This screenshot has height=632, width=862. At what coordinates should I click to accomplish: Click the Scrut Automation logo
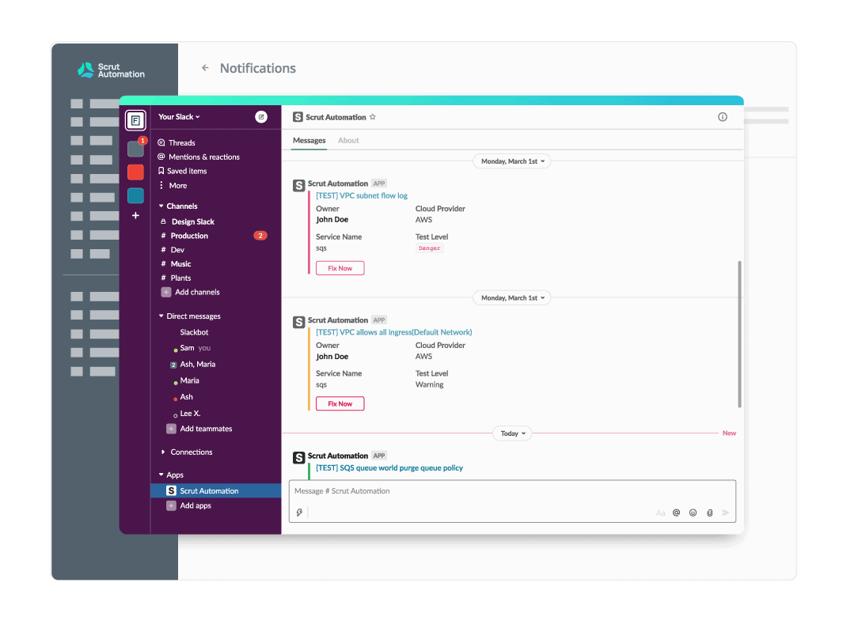point(111,70)
